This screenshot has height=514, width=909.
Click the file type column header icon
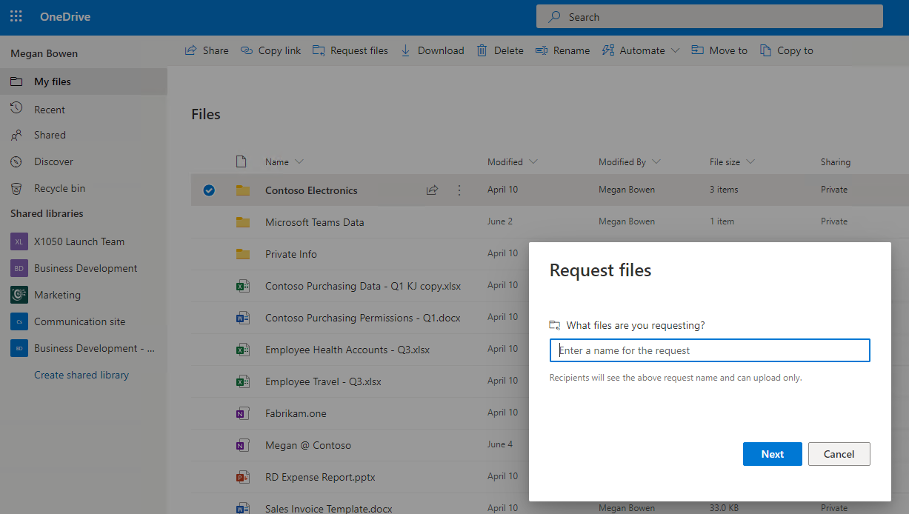tap(241, 161)
